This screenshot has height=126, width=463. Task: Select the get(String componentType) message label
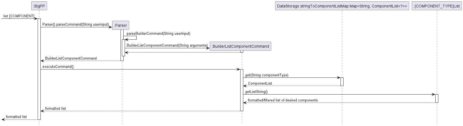click(x=267, y=75)
